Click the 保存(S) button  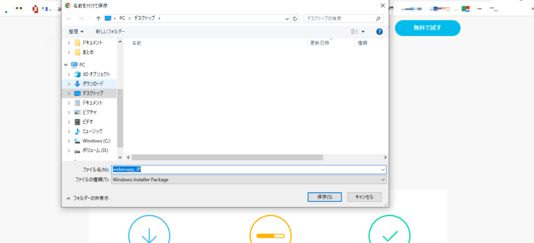pyautogui.click(x=324, y=197)
